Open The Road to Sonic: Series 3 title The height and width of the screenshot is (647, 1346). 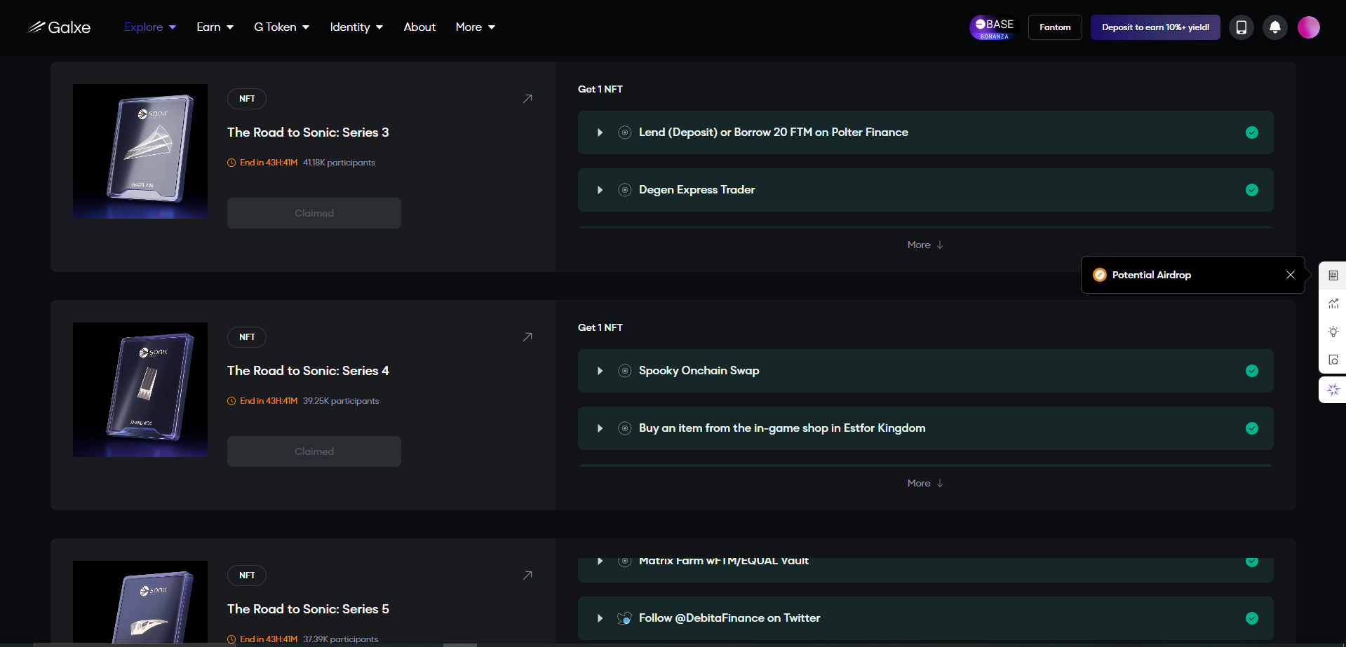click(308, 132)
